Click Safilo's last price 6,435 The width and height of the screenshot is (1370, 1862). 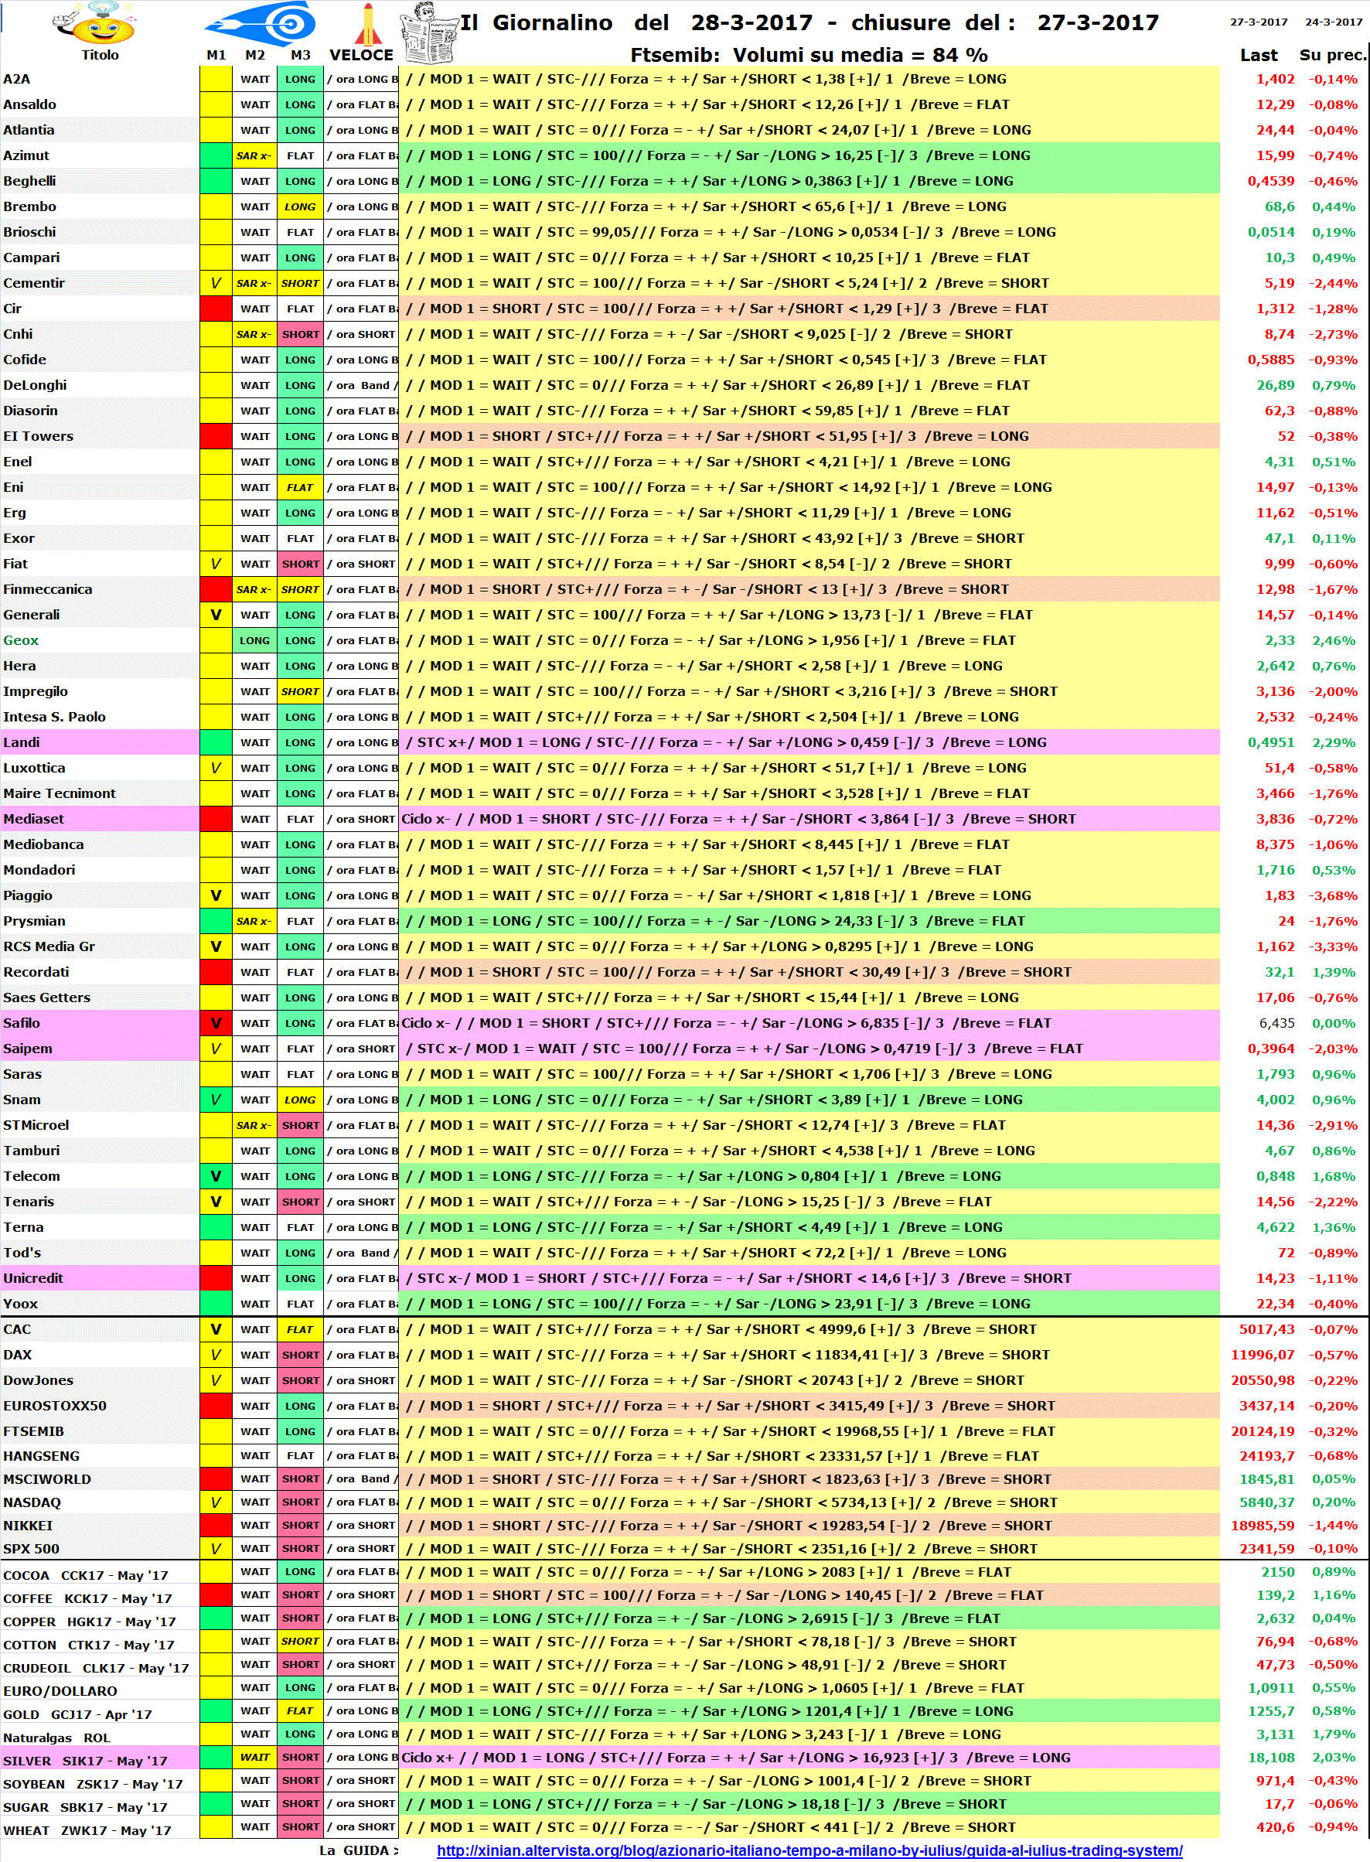click(1277, 1024)
